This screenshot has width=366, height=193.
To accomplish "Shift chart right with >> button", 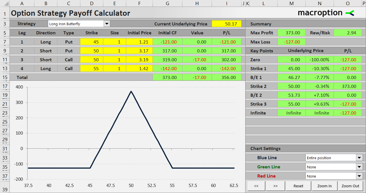I will click(275, 186).
